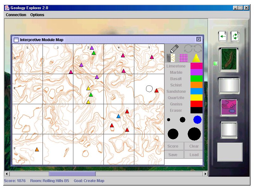Click the green satellite map thumbnail

coord(229,59)
